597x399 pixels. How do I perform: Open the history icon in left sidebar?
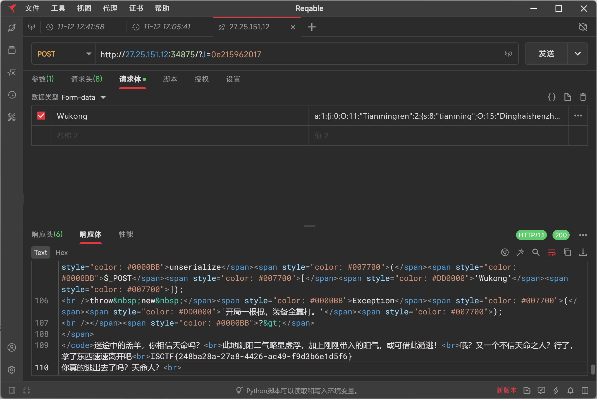pyautogui.click(x=12, y=95)
